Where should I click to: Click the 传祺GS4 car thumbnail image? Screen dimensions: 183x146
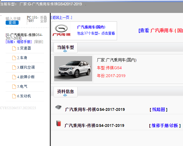tap(73, 69)
